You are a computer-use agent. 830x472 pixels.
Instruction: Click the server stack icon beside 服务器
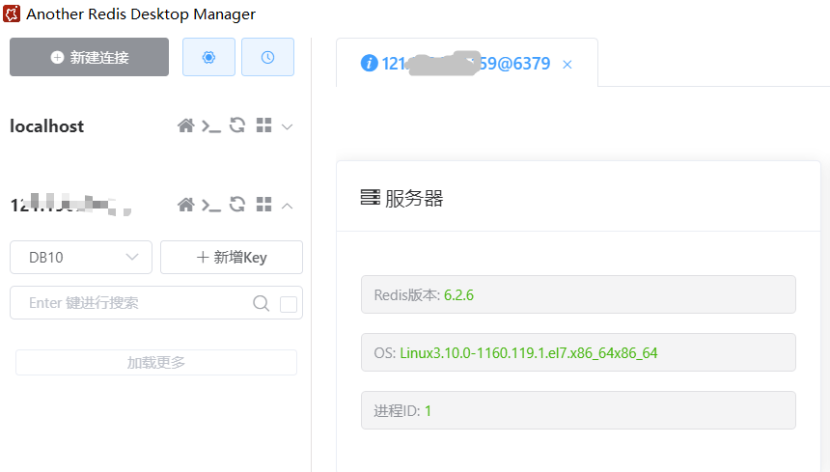(x=370, y=197)
